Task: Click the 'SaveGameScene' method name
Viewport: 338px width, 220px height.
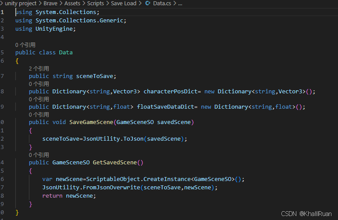Action: [x=91, y=122]
